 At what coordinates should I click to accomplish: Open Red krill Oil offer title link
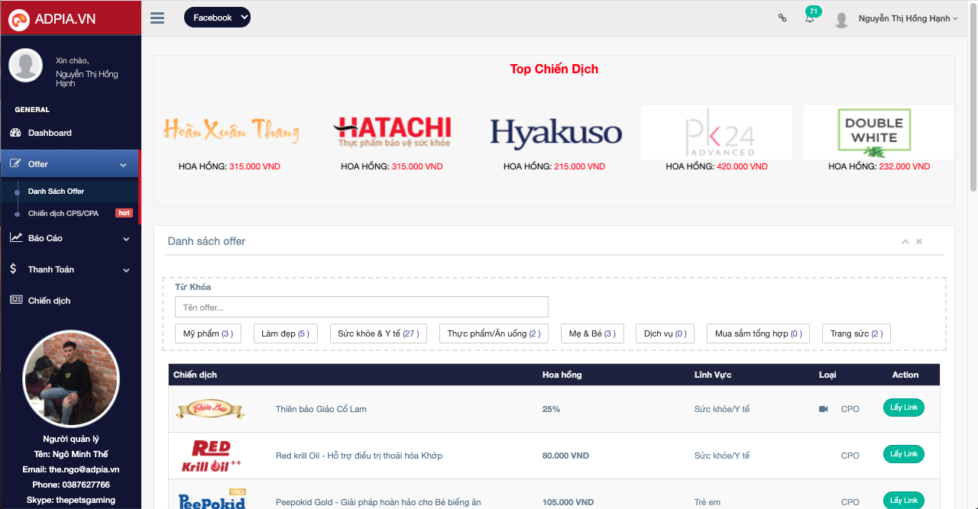(359, 456)
